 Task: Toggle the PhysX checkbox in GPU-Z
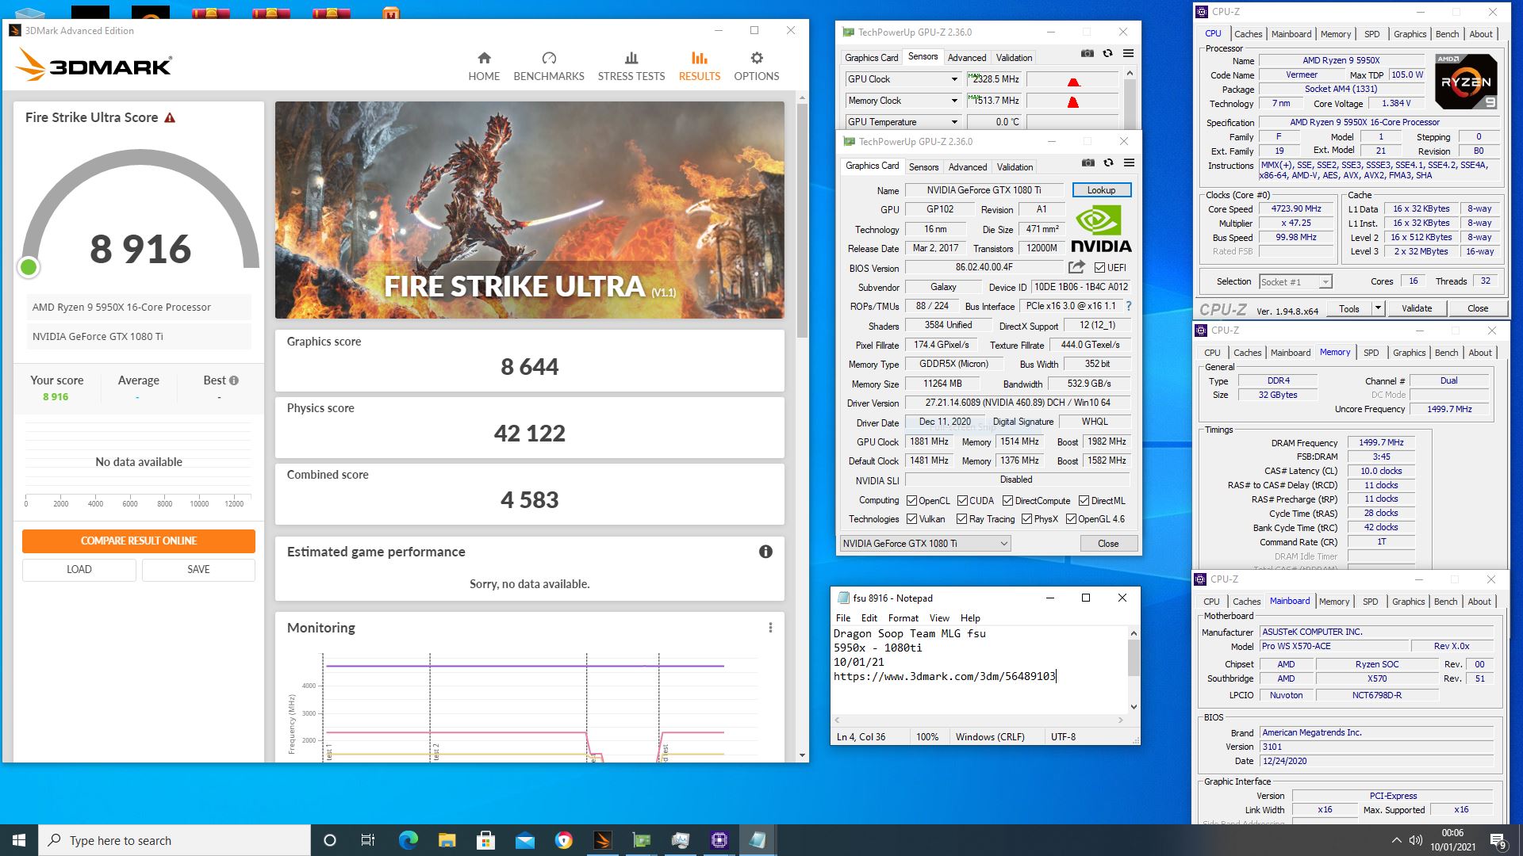point(1026,519)
